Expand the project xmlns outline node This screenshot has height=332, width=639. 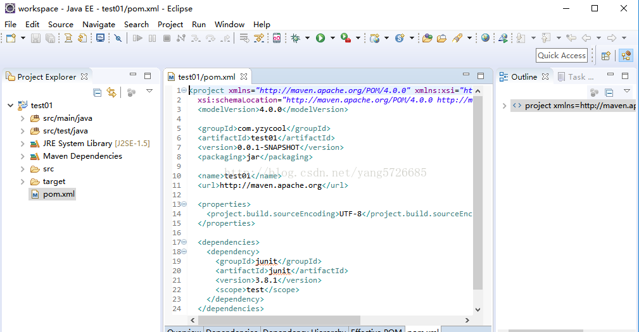coord(504,106)
